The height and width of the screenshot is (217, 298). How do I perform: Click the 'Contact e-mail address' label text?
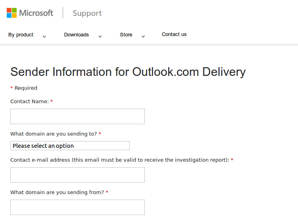point(120,160)
